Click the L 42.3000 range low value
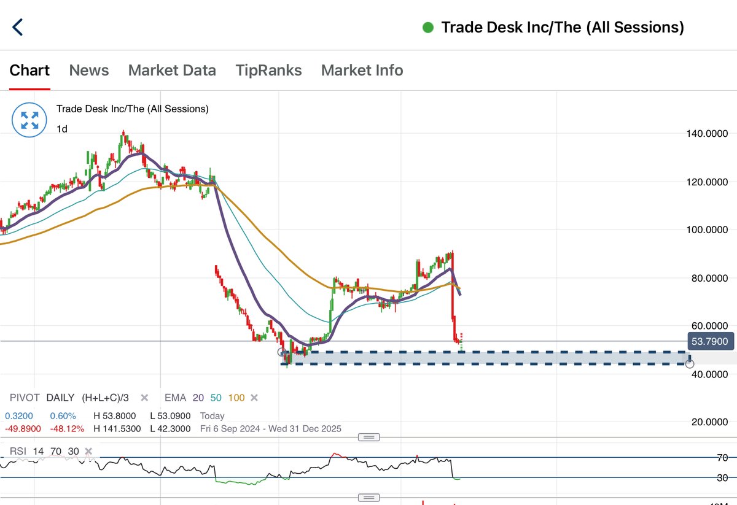737x505 pixels. click(171, 428)
